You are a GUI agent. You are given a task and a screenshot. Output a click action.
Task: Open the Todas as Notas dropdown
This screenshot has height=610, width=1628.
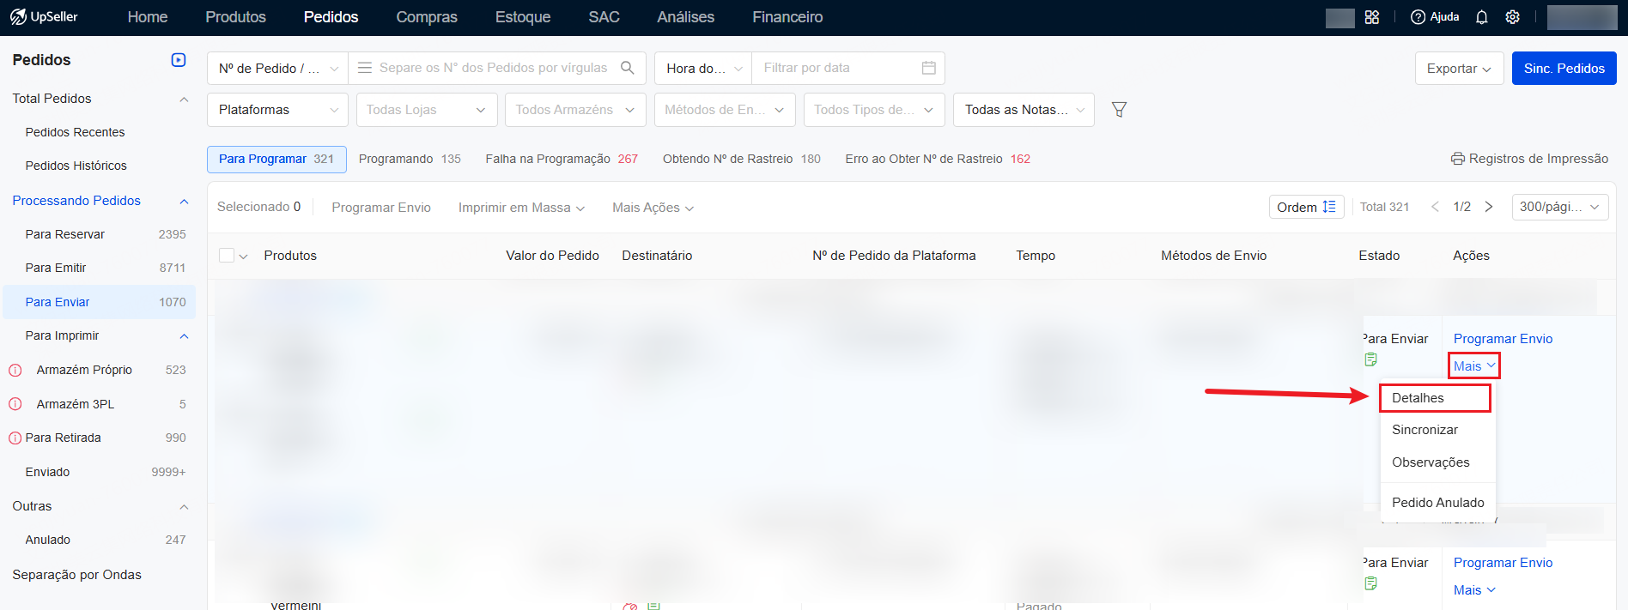[x=1024, y=110]
